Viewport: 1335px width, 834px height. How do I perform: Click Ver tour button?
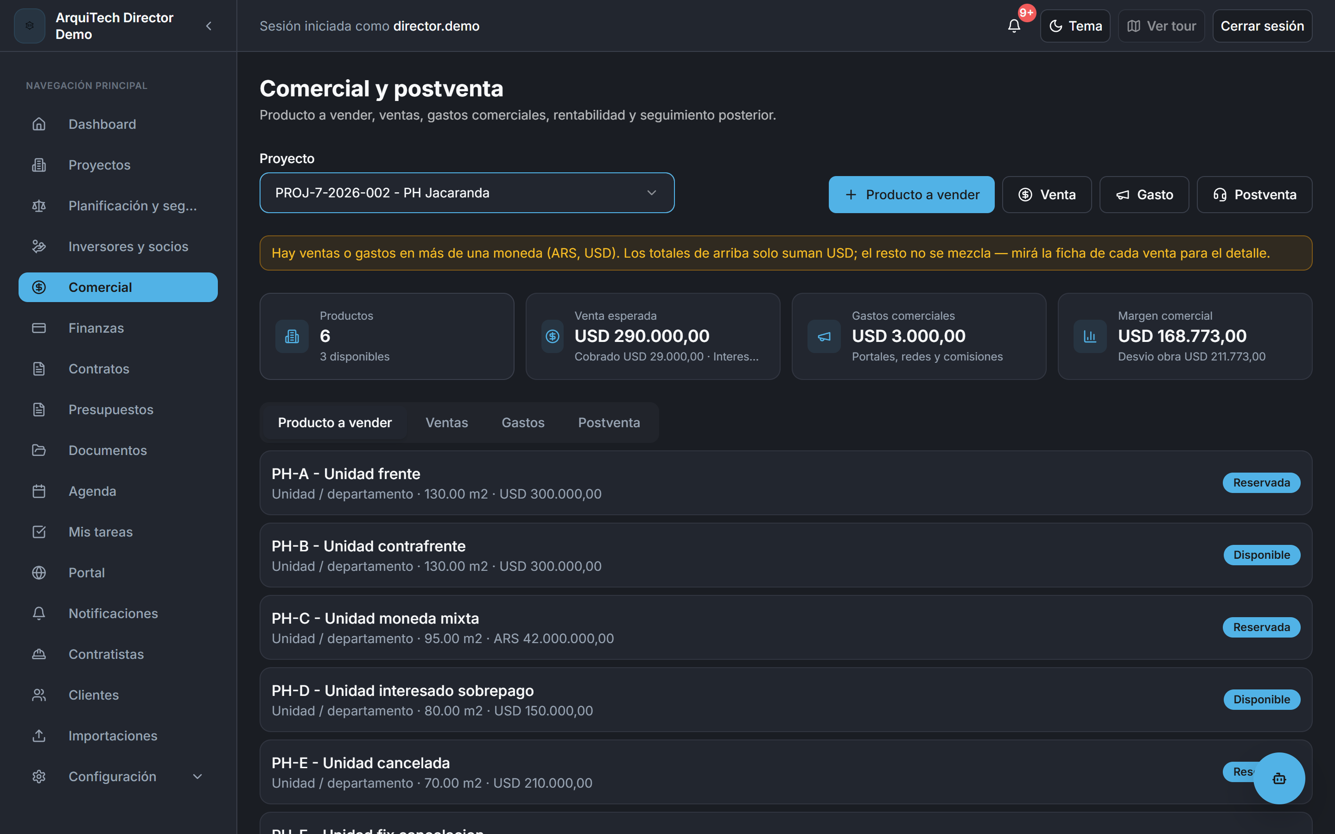coord(1161,26)
